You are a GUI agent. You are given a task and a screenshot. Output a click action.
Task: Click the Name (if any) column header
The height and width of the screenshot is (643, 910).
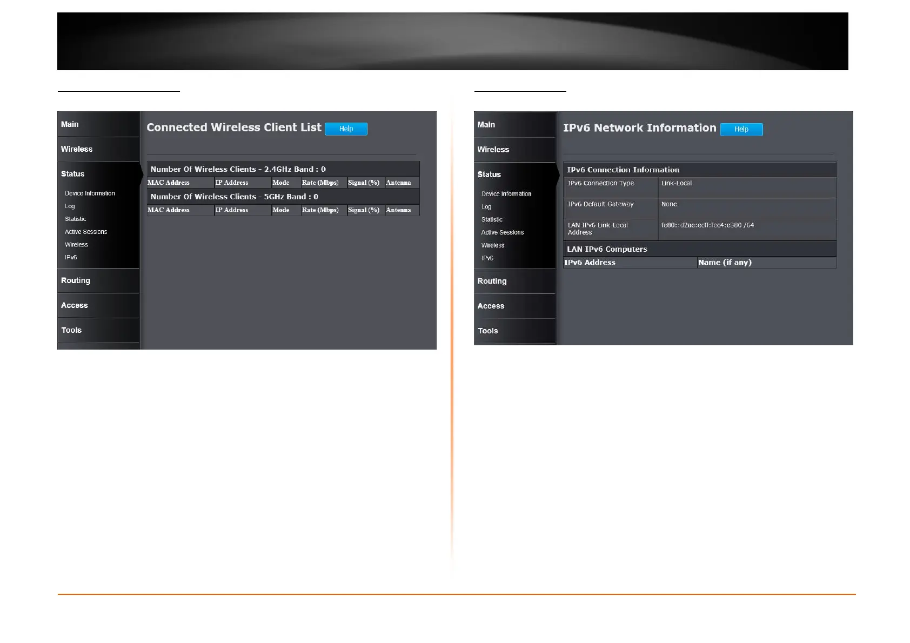click(767, 263)
